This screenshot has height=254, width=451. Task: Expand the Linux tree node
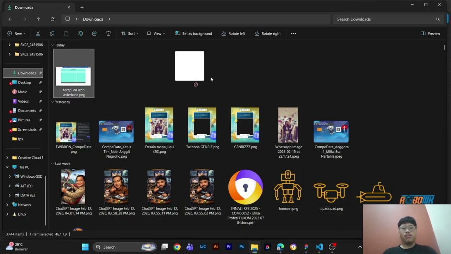point(7,214)
